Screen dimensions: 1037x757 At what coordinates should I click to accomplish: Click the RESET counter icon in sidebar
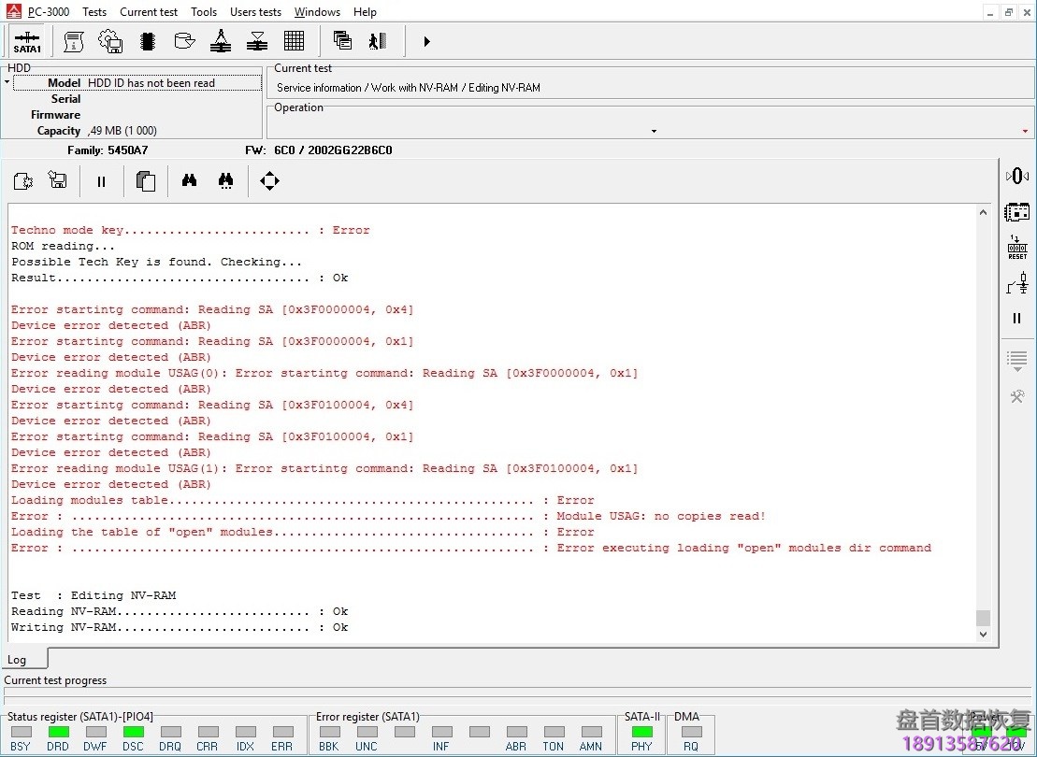click(x=1016, y=248)
